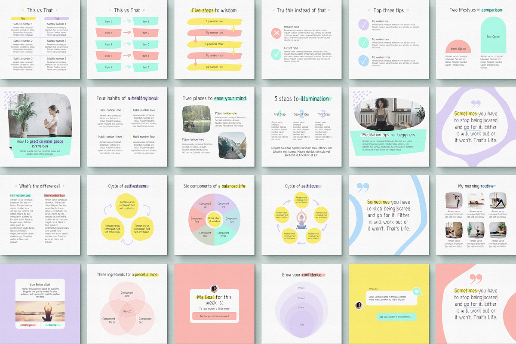Click the 'item number one' heading
The height and width of the screenshot is (344, 516).
tap(20, 195)
